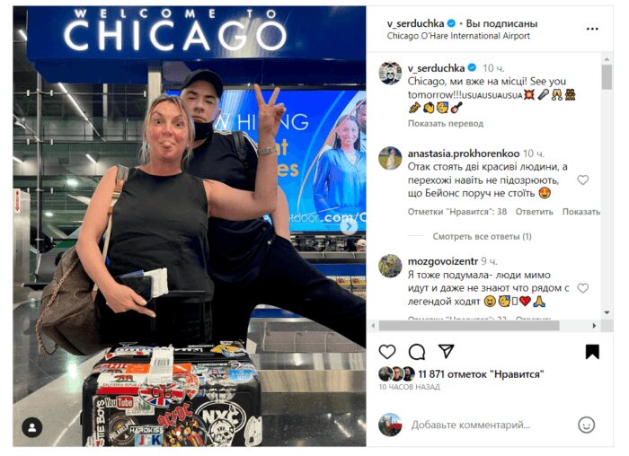
Task: Click 'Показать перевод' under caption
Action: click(x=446, y=123)
